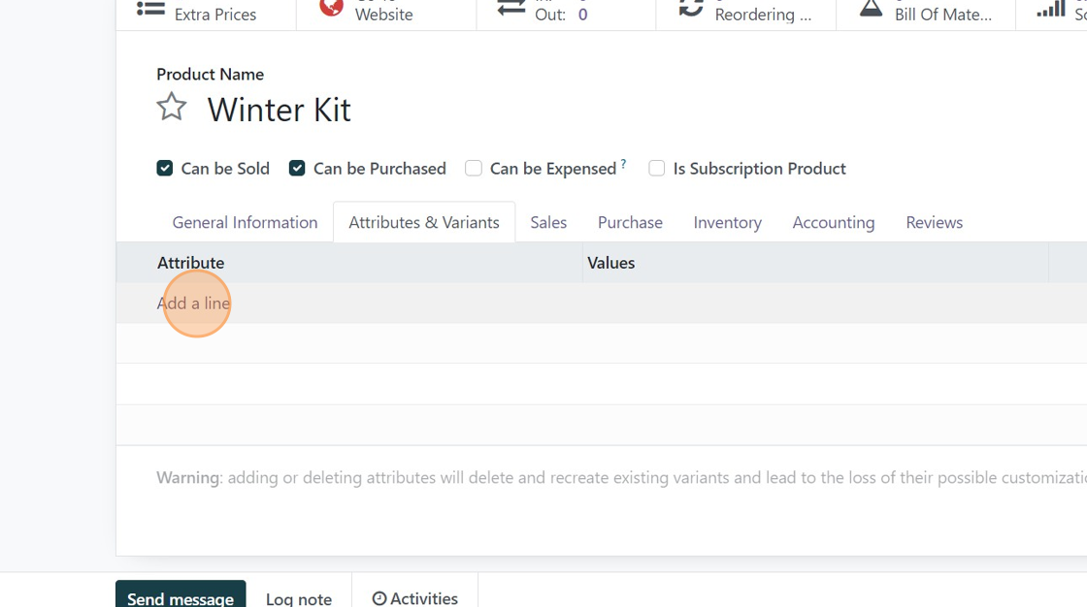Click the Values column header

click(x=610, y=263)
